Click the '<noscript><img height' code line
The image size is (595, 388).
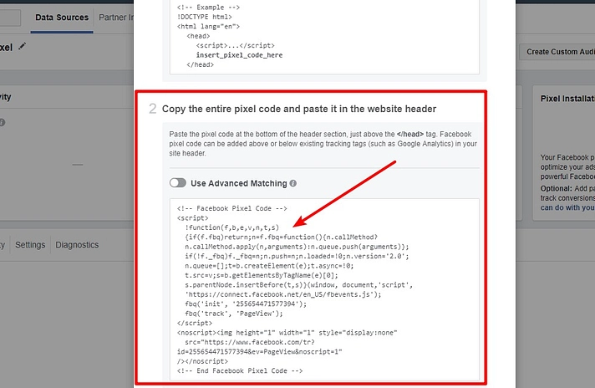coord(287,333)
